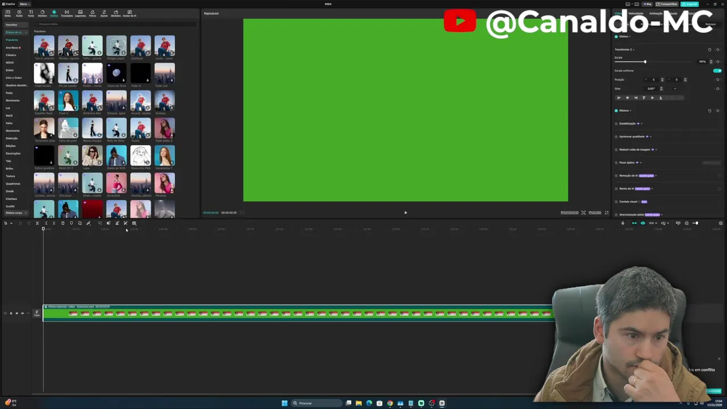Image resolution: width=727 pixels, height=409 pixels.
Task: Play the preview video
Action: pyautogui.click(x=406, y=212)
